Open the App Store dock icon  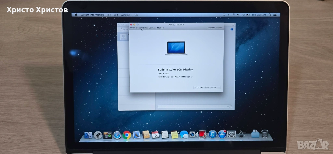(x=222, y=134)
